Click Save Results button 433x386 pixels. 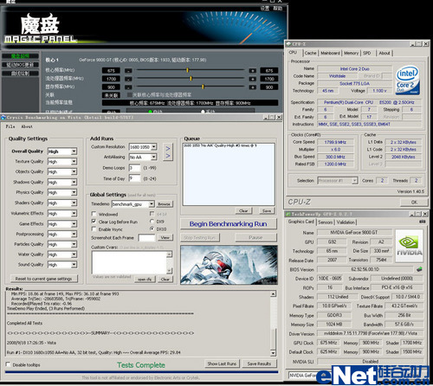click(259, 363)
